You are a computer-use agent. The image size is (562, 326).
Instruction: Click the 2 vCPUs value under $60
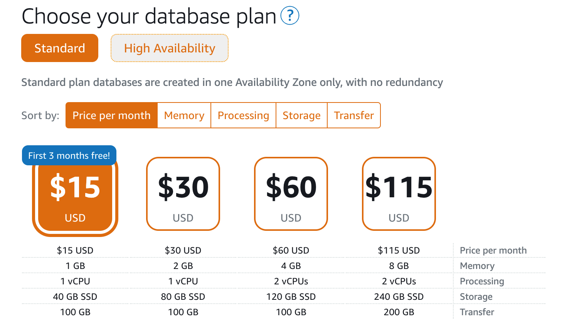(291, 281)
